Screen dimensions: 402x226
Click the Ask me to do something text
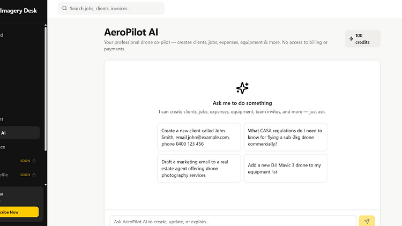pyautogui.click(x=242, y=103)
